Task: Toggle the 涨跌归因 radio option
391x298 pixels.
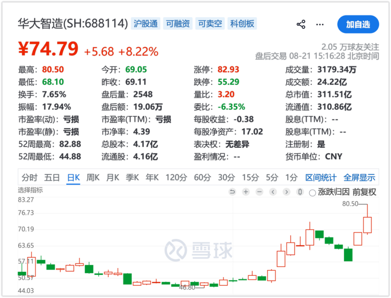Action: click(312, 192)
